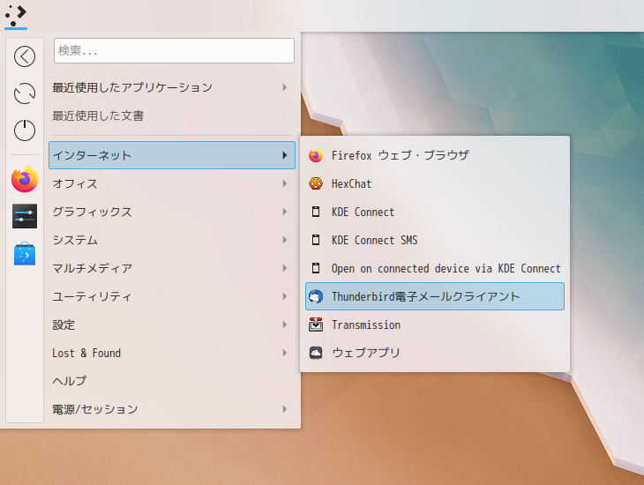Click the power shutdown icon
Image resolution: width=644 pixels, height=485 pixels.
coord(25,131)
